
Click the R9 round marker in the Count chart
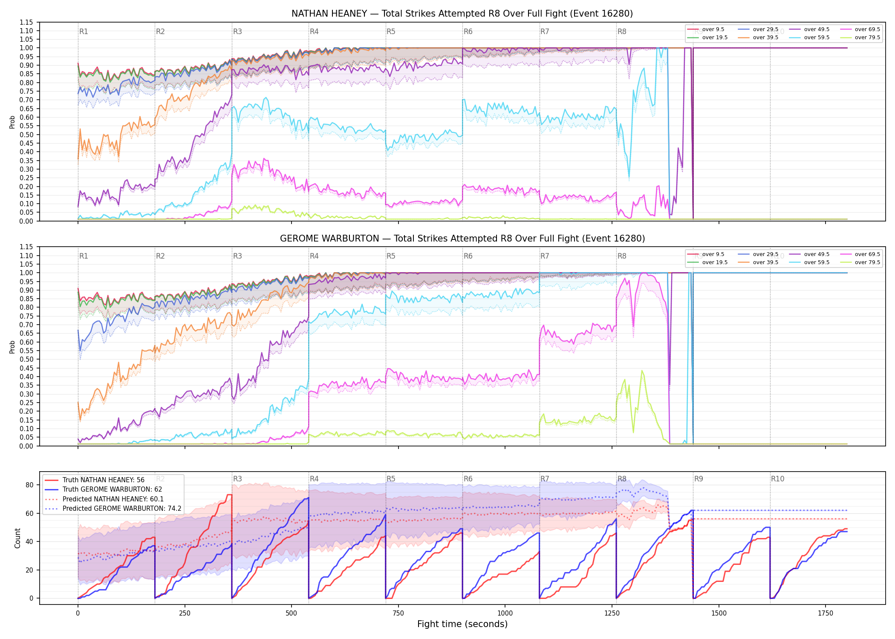point(699,479)
